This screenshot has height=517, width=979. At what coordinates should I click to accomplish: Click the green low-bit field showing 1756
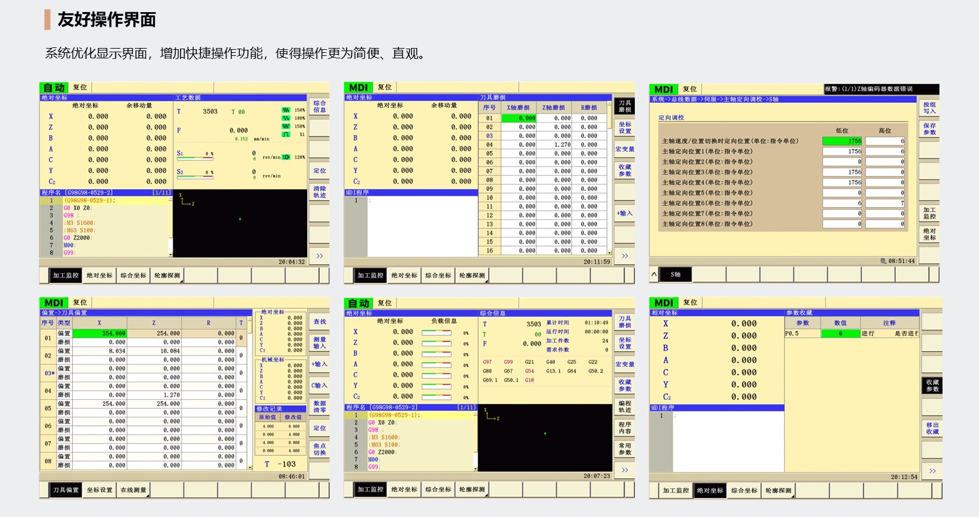[842, 141]
